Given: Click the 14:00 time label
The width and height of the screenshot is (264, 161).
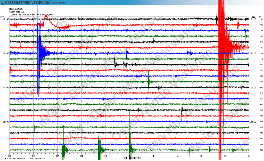Looking at the screenshot, I should point(6,88).
